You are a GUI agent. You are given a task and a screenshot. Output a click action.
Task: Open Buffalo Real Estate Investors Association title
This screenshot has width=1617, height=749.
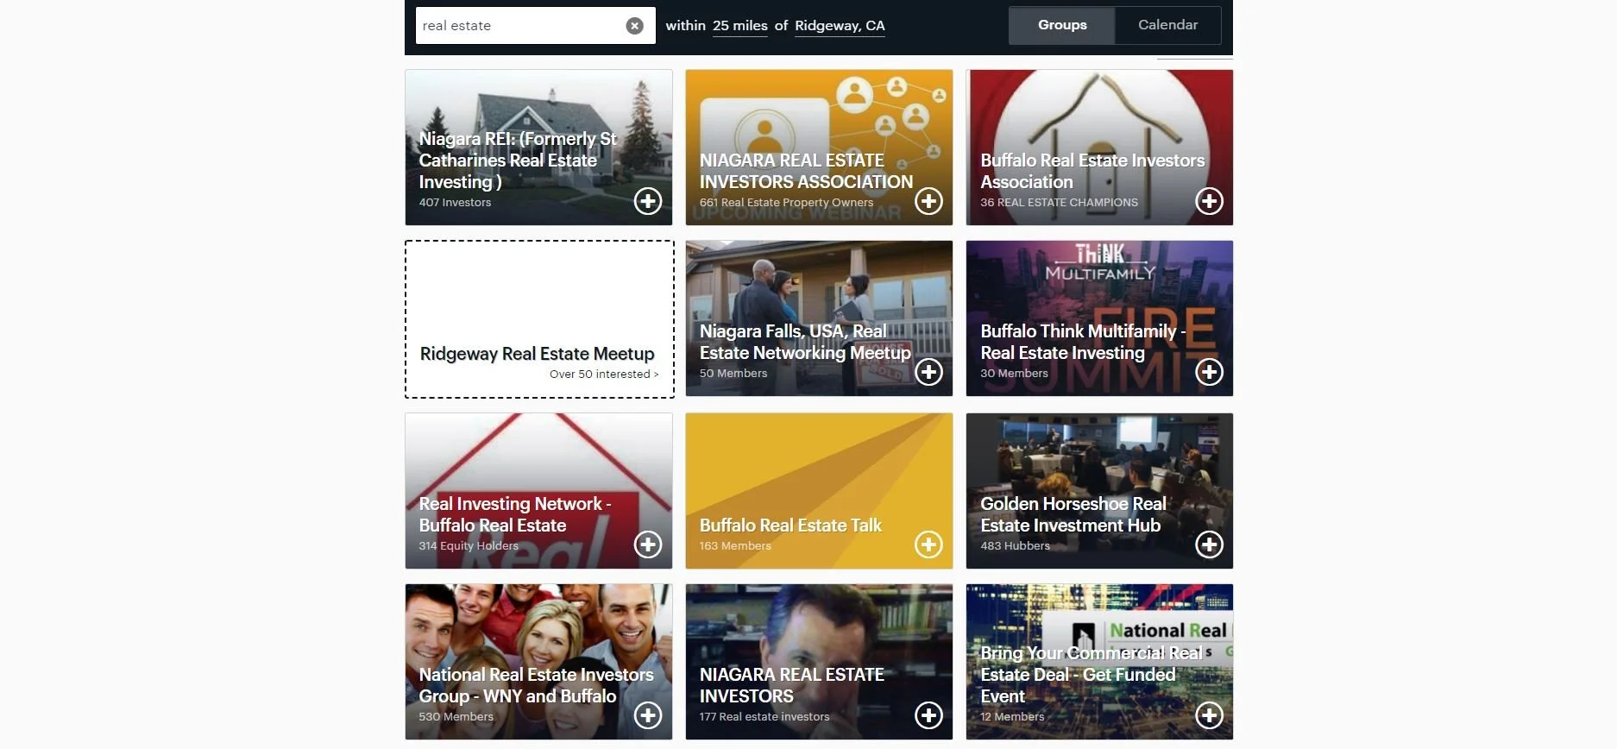click(1092, 171)
